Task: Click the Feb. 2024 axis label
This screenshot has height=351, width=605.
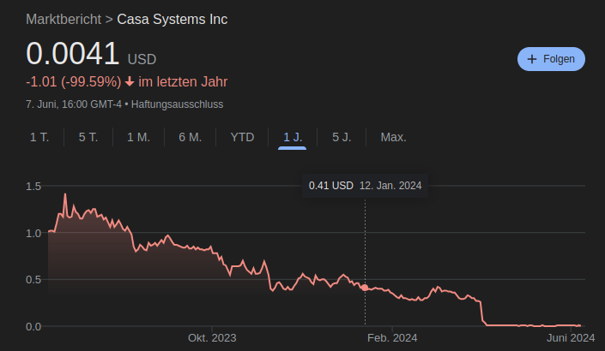Action: pos(392,338)
